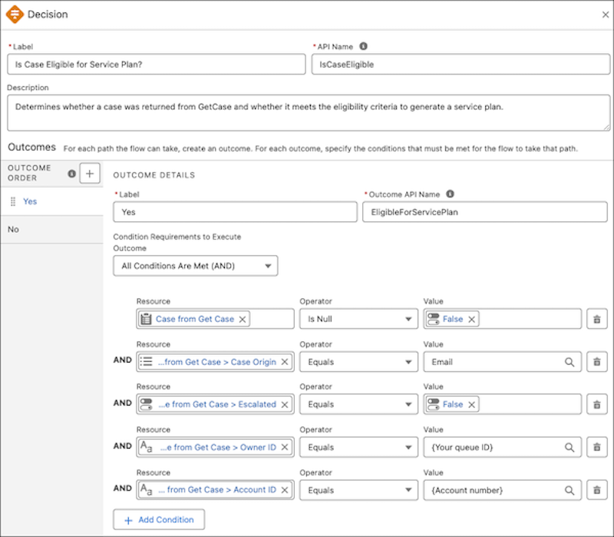This screenshot has width=614, height=537.
Task: Delete the Escalated condition row
Action: (x=596, y=404)
